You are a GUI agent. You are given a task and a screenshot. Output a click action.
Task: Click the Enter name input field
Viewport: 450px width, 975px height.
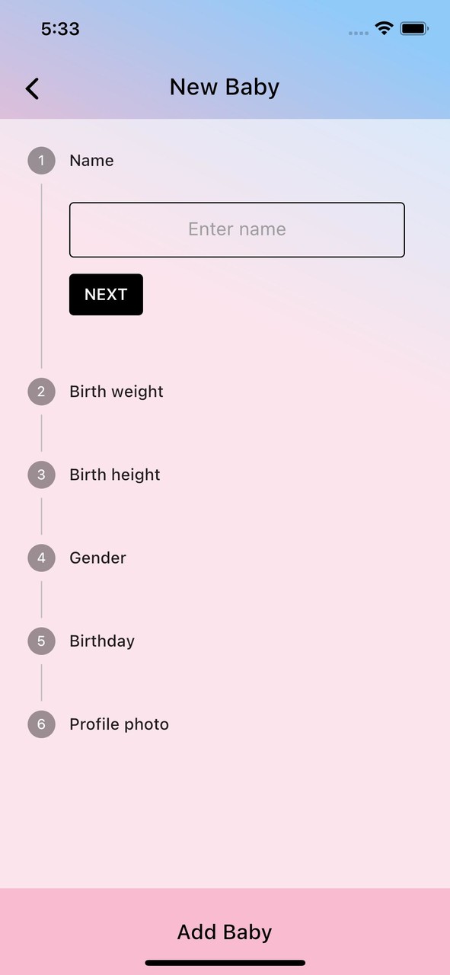pos(237,229)
